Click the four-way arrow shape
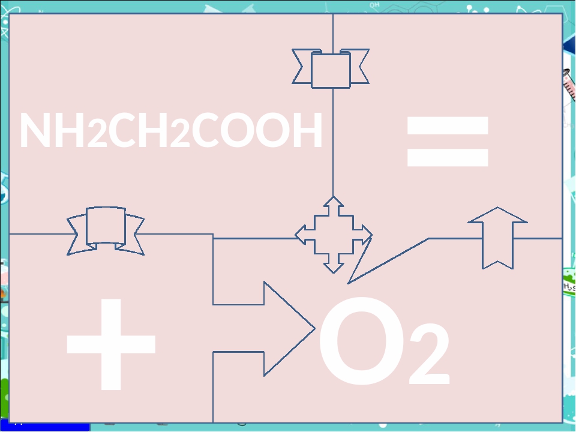Viewport: 576px width, 432px height. click(x=334, y=234)
